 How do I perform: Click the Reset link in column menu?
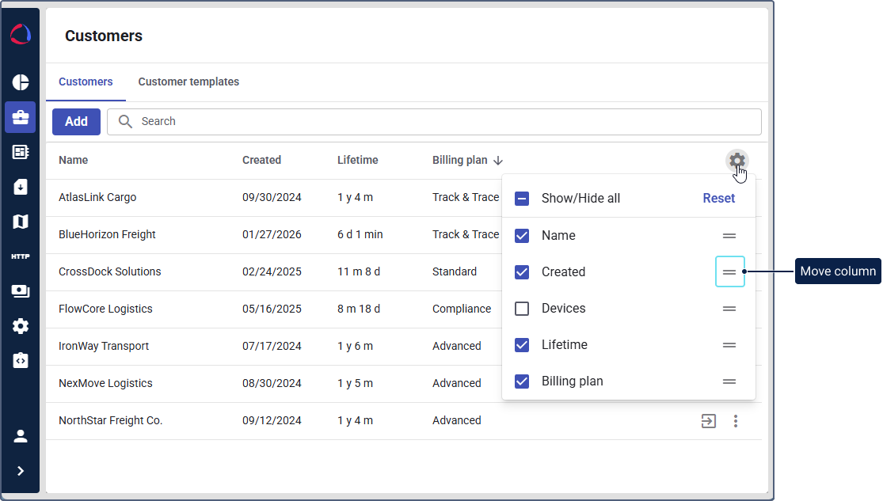pos(719,199)
